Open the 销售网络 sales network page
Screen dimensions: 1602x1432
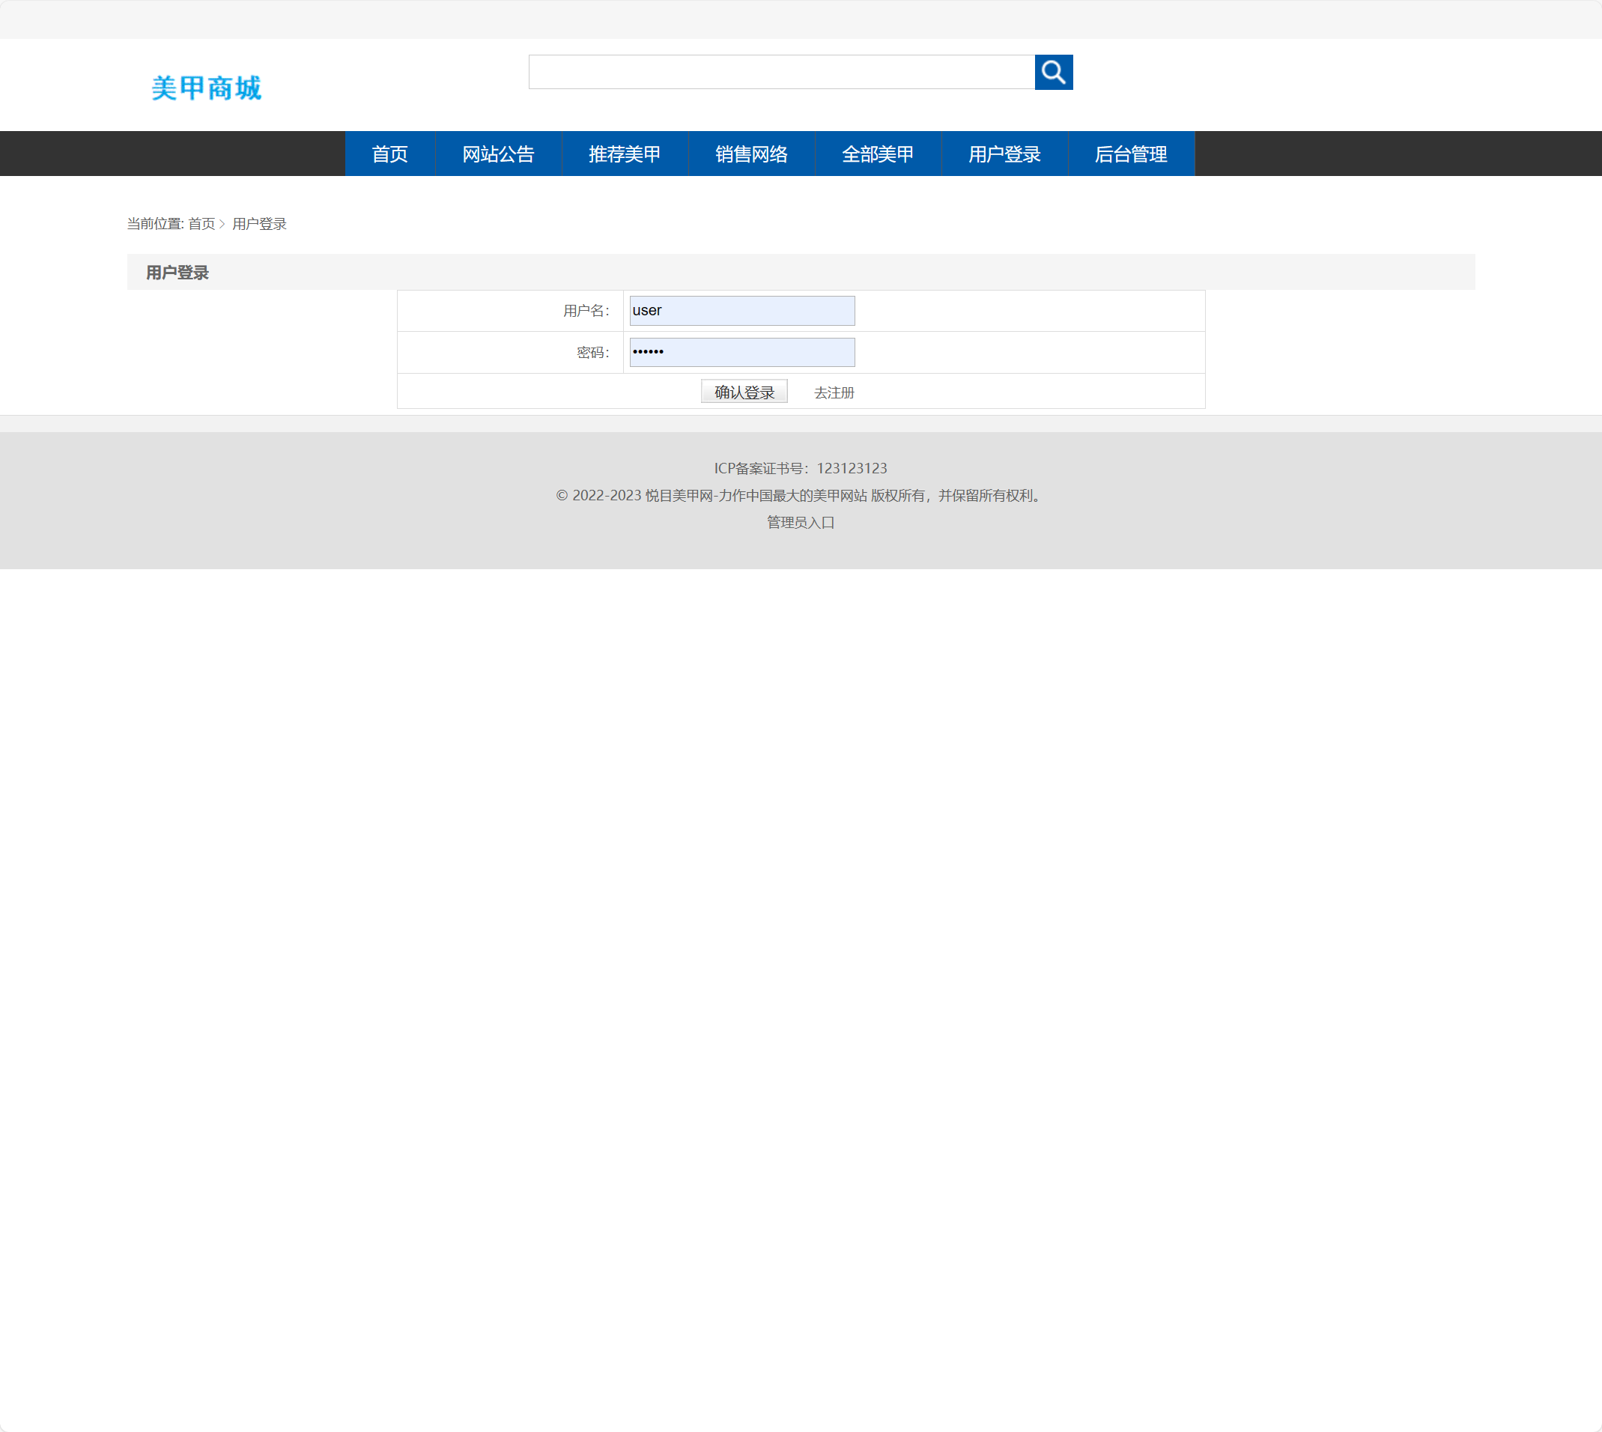[750, 154]
